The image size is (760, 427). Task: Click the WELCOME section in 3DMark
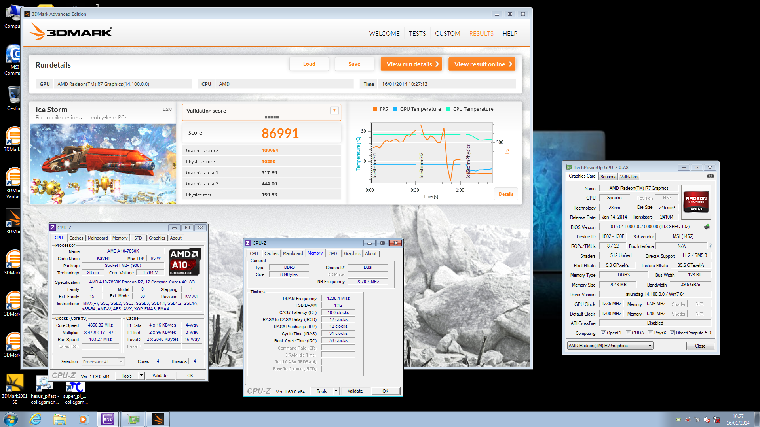pos(384,34)
